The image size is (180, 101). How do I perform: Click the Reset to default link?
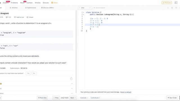126,92
